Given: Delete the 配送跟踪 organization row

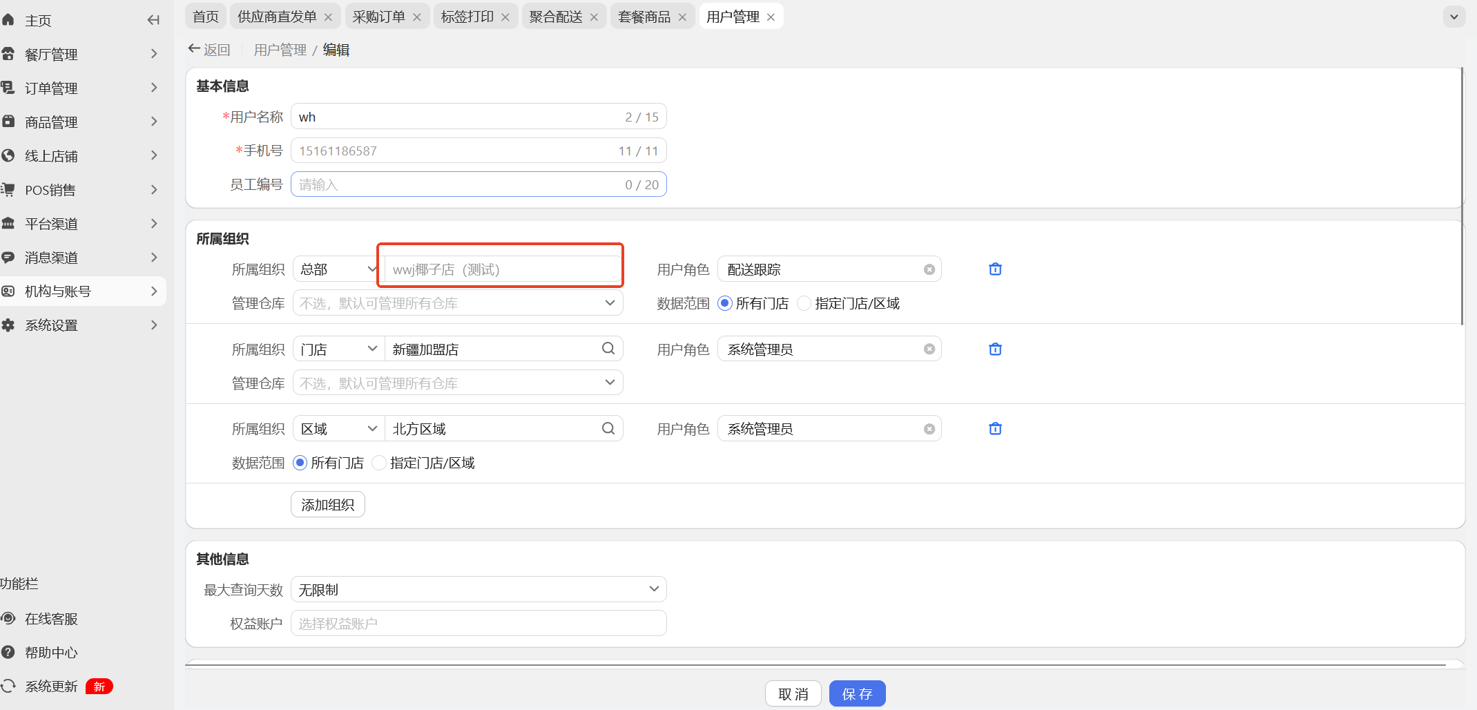Looking at the screenshot, I should point(995,269).
